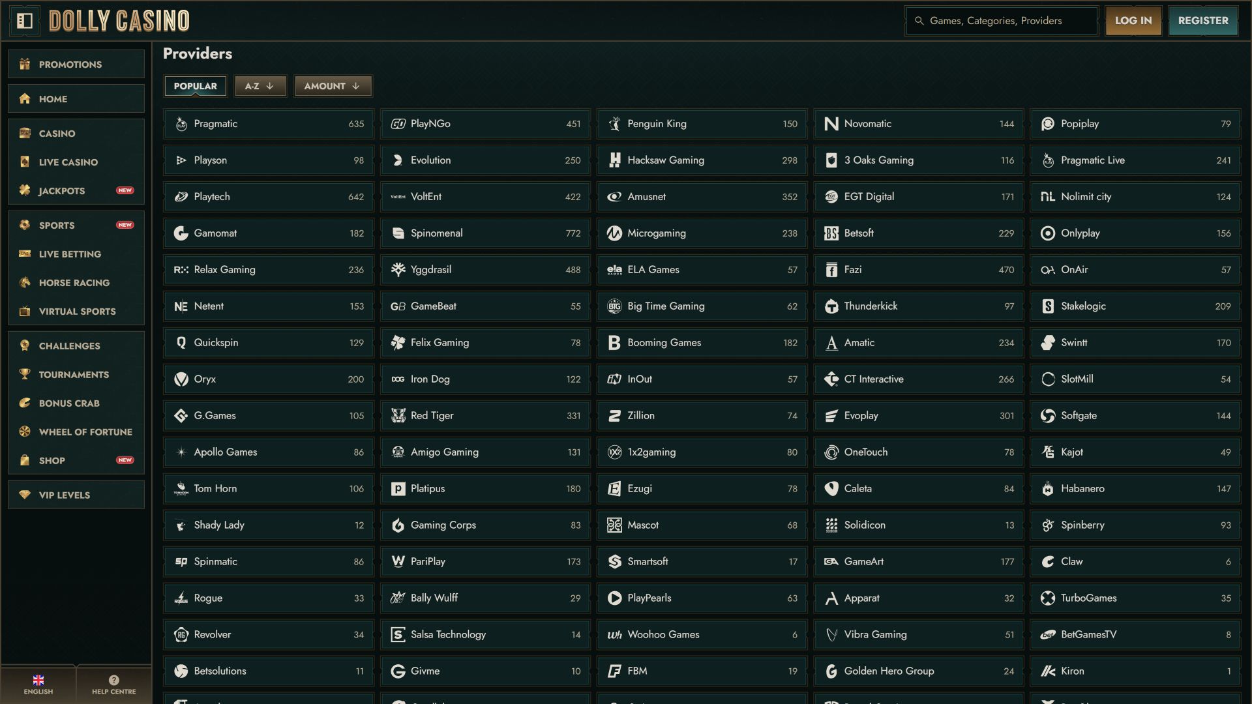This screenshot has height=704, width=1252.
Task: Click the Dolly Casino logo
Action: point(119,21)
